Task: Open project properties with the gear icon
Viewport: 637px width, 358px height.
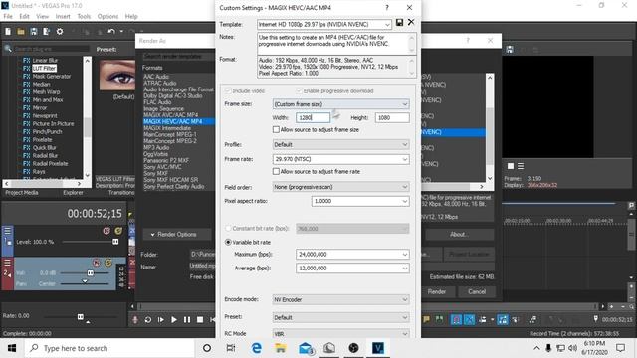Action: point(60,31)
